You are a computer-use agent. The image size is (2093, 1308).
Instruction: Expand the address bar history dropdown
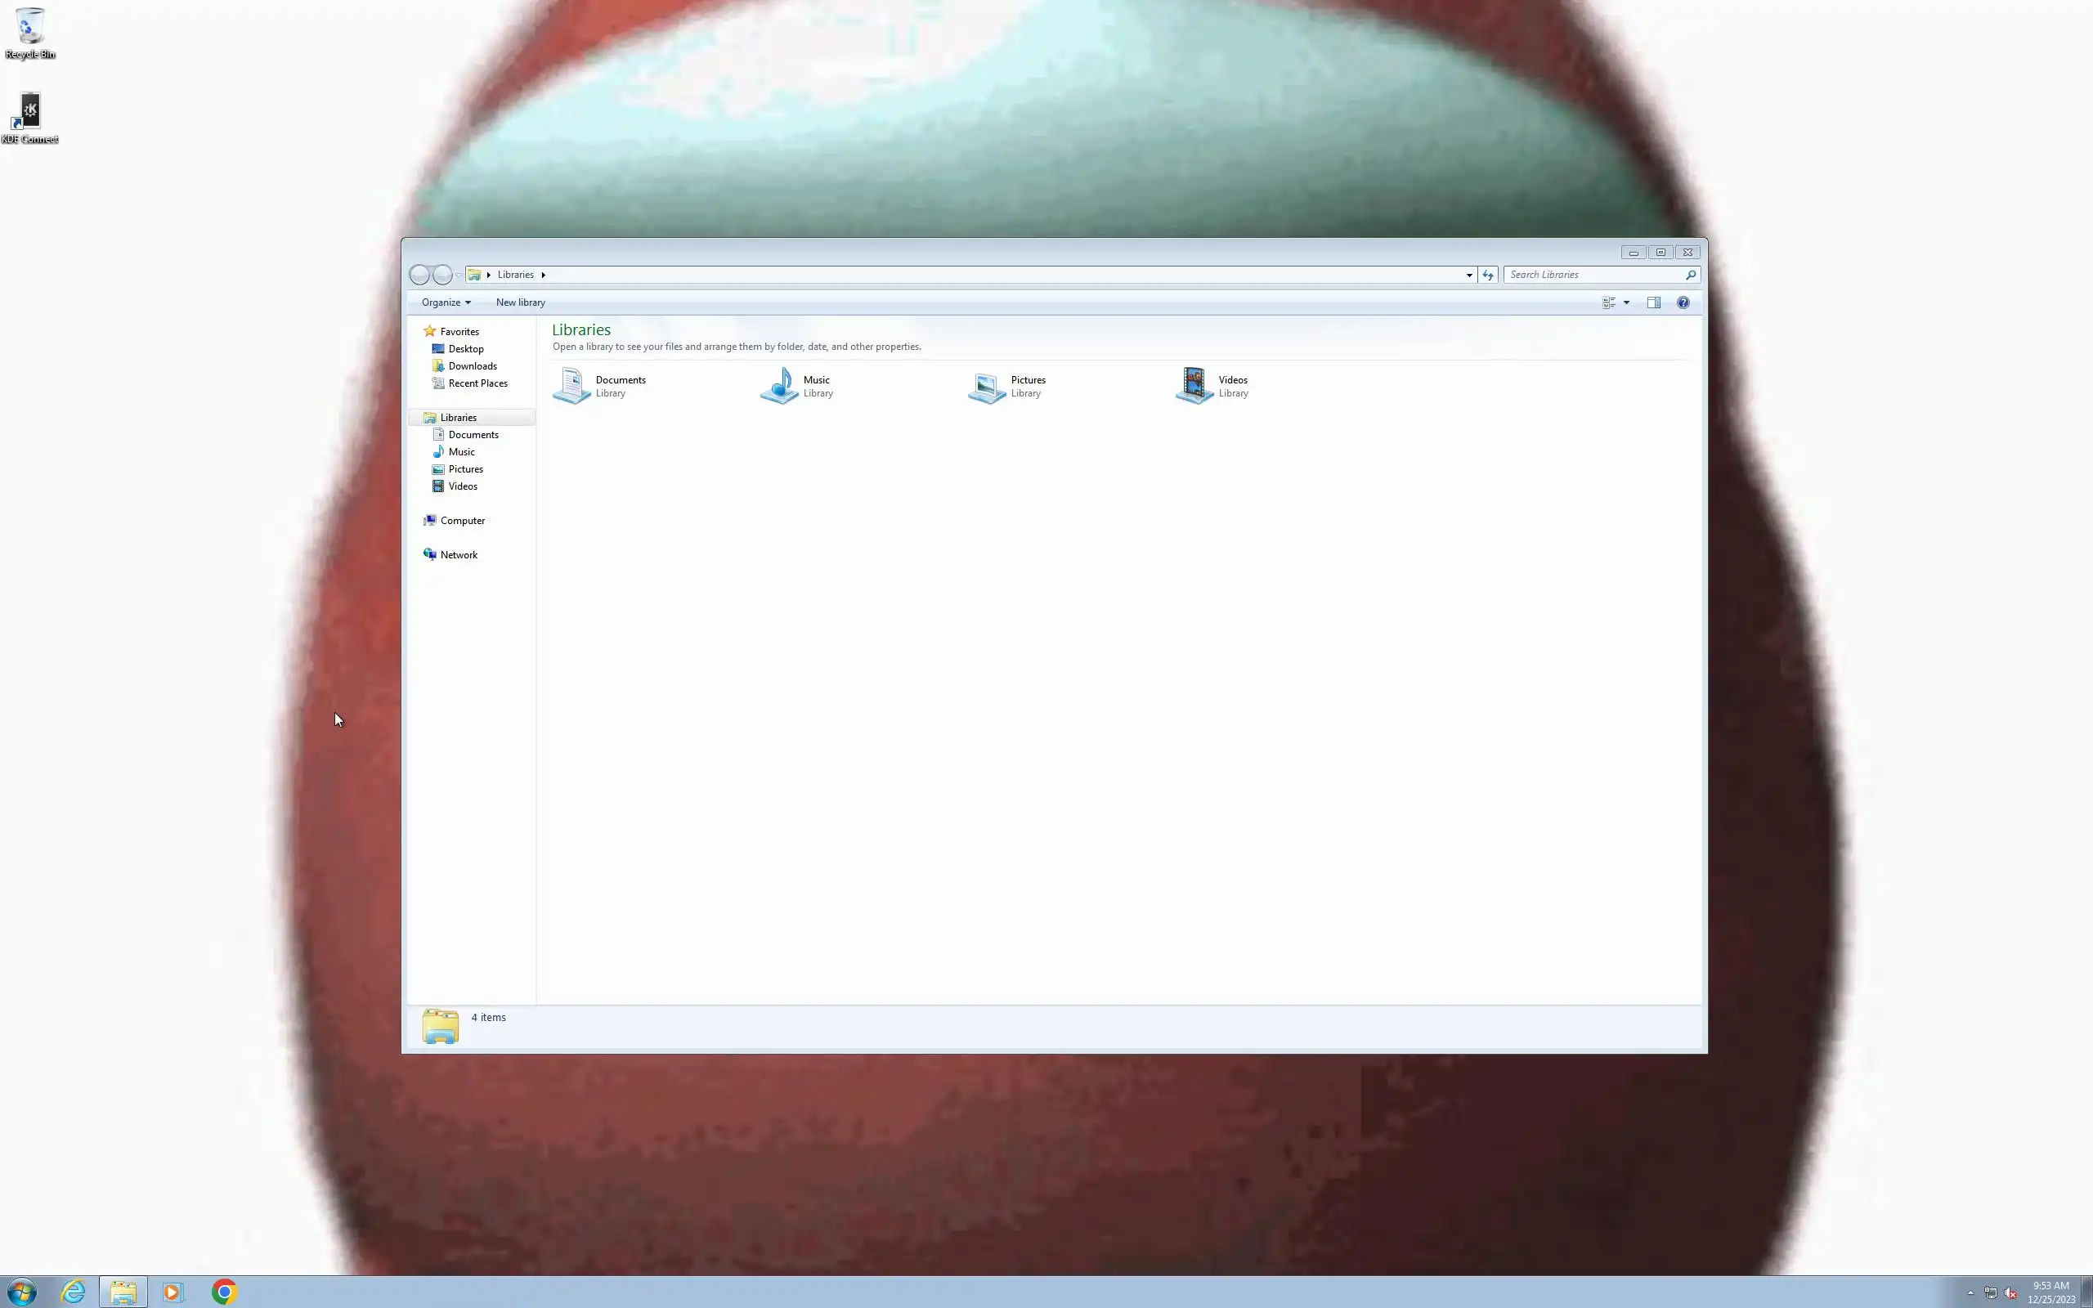[x=1468, y=275]
